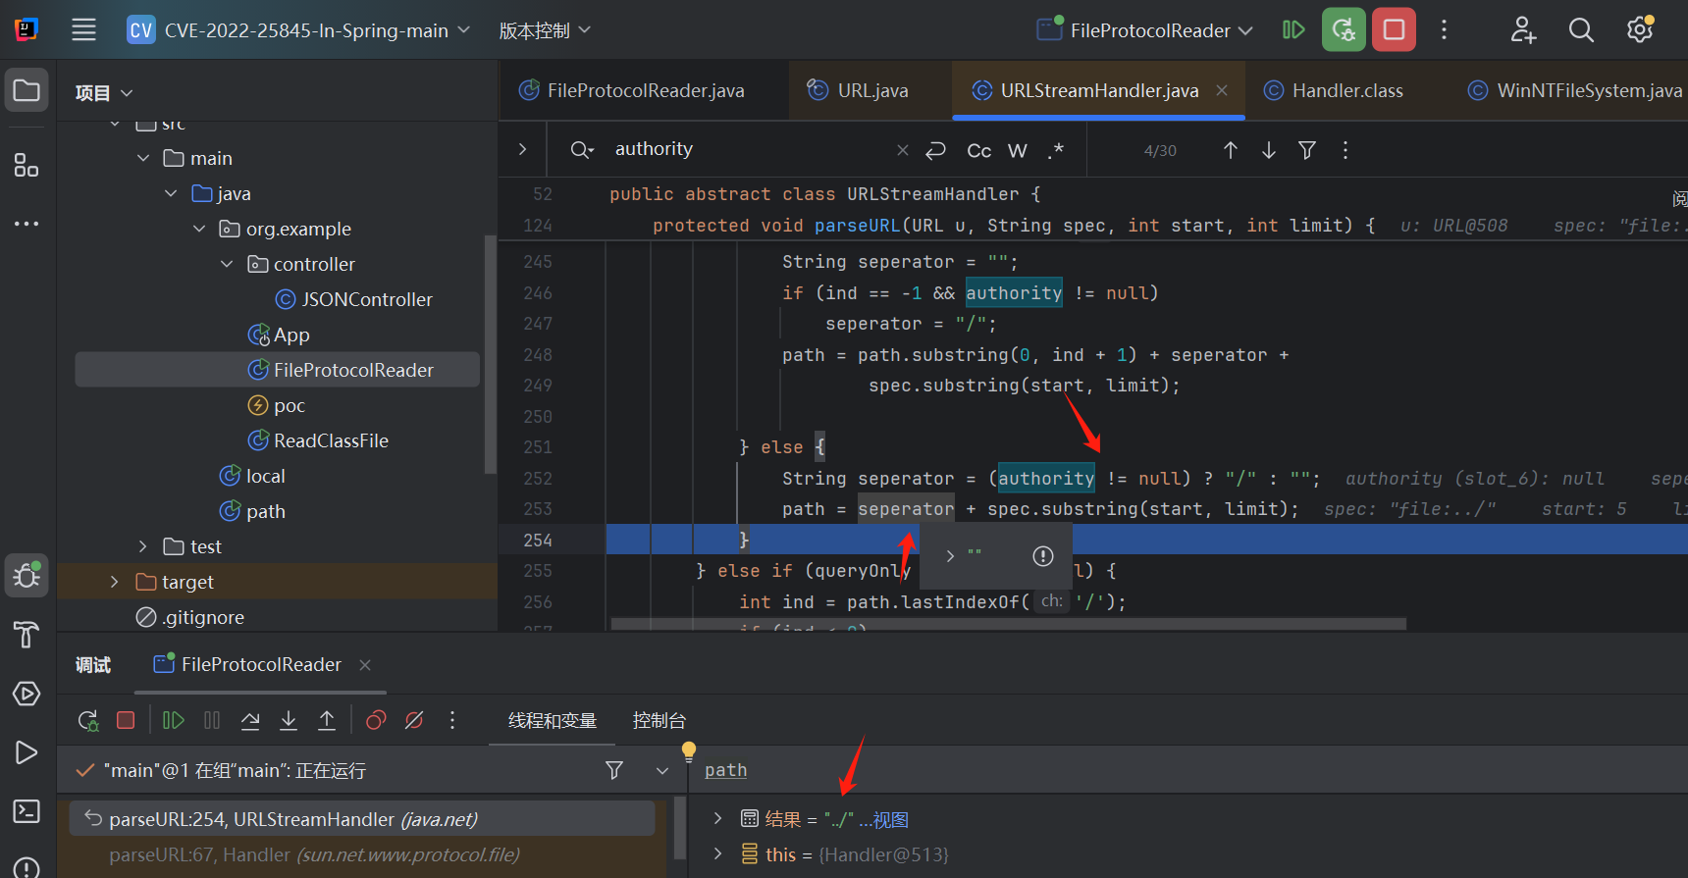Image resolution: width=1688 pixels, height=878 pixels.
Task: Open FileProtocolReader run configuration dropdown
Action: [x=1145, y=30]
